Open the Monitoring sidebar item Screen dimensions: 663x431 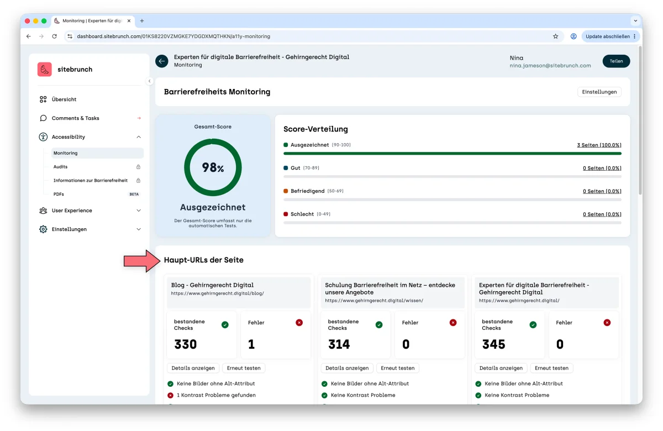click(x=97, y=153)
